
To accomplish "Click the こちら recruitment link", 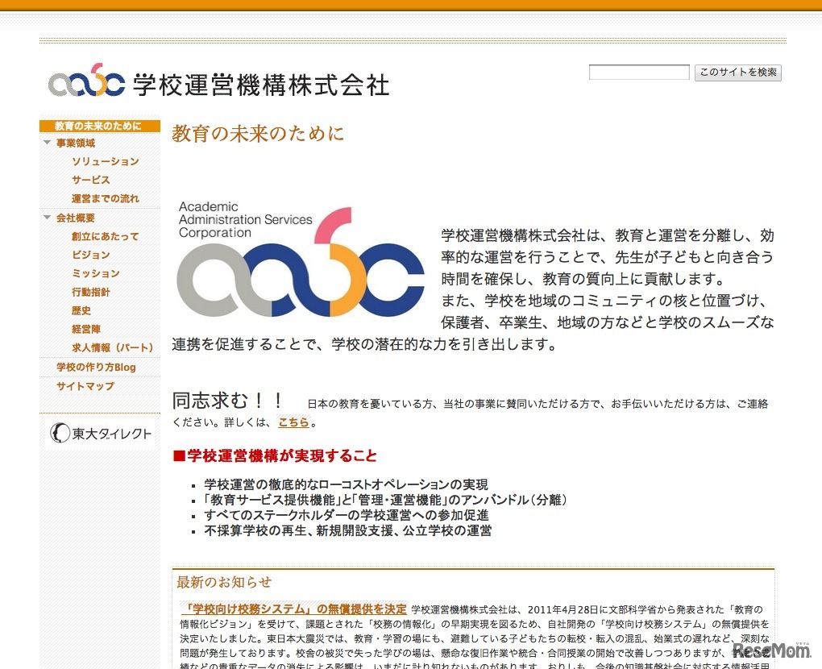I will pyautogui.click(x=293, y=422).
